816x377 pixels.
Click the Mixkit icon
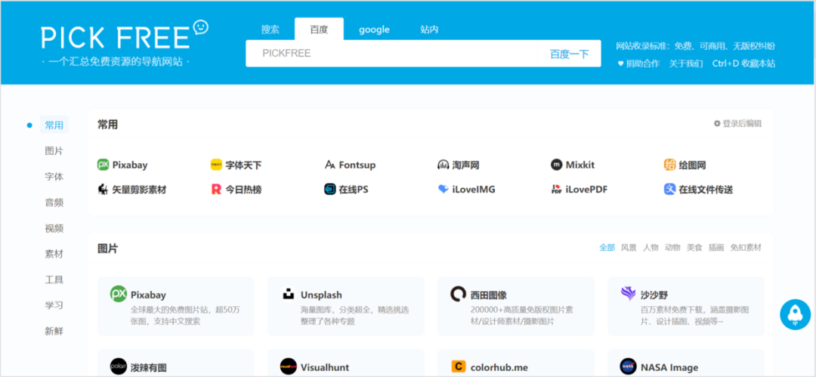556,165
